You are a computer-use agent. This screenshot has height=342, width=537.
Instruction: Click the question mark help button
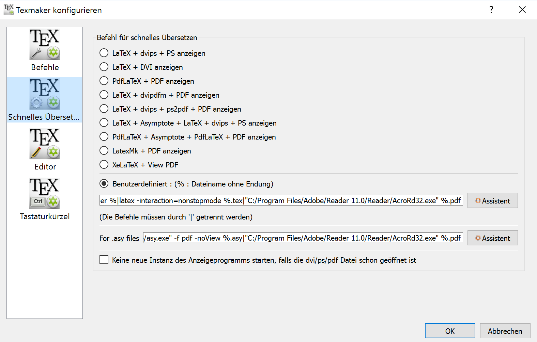(491, 10)
